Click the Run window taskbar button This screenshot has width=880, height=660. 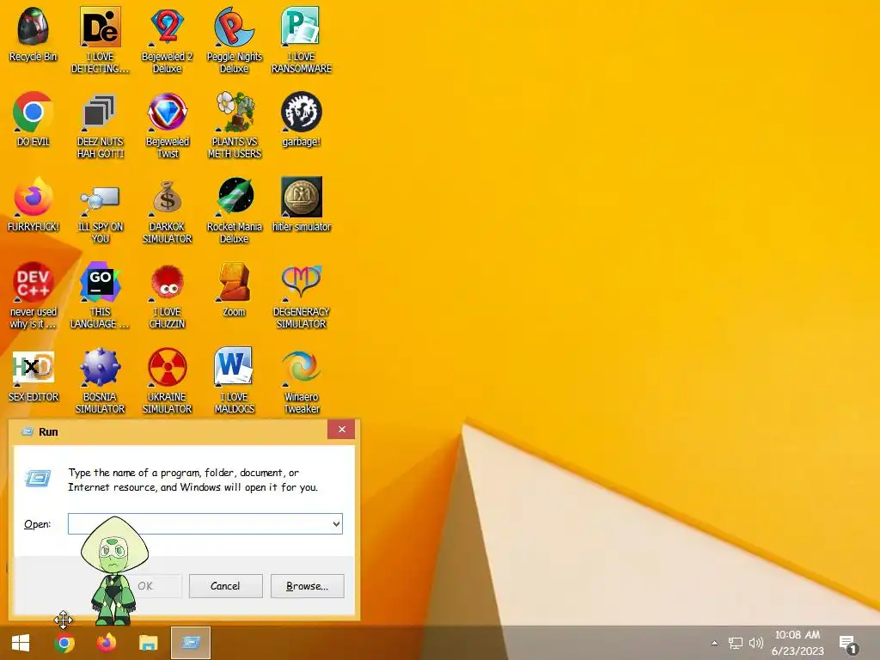coord(191,643)
